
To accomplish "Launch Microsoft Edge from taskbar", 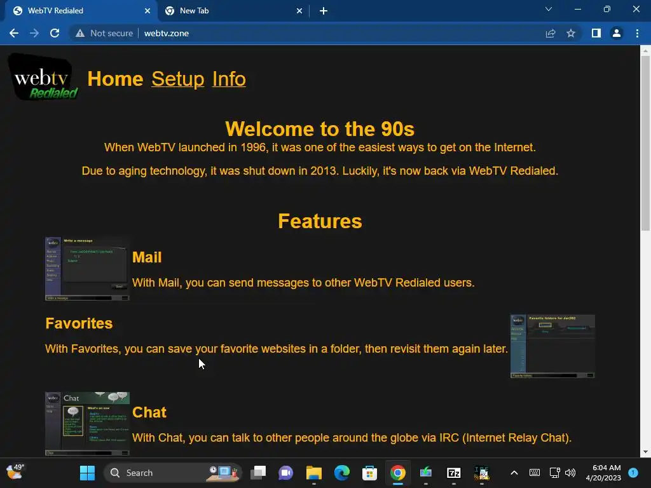I will click(x=341, y=473).
